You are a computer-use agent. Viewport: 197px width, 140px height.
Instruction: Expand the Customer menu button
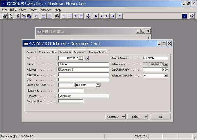tap(115, 117)
